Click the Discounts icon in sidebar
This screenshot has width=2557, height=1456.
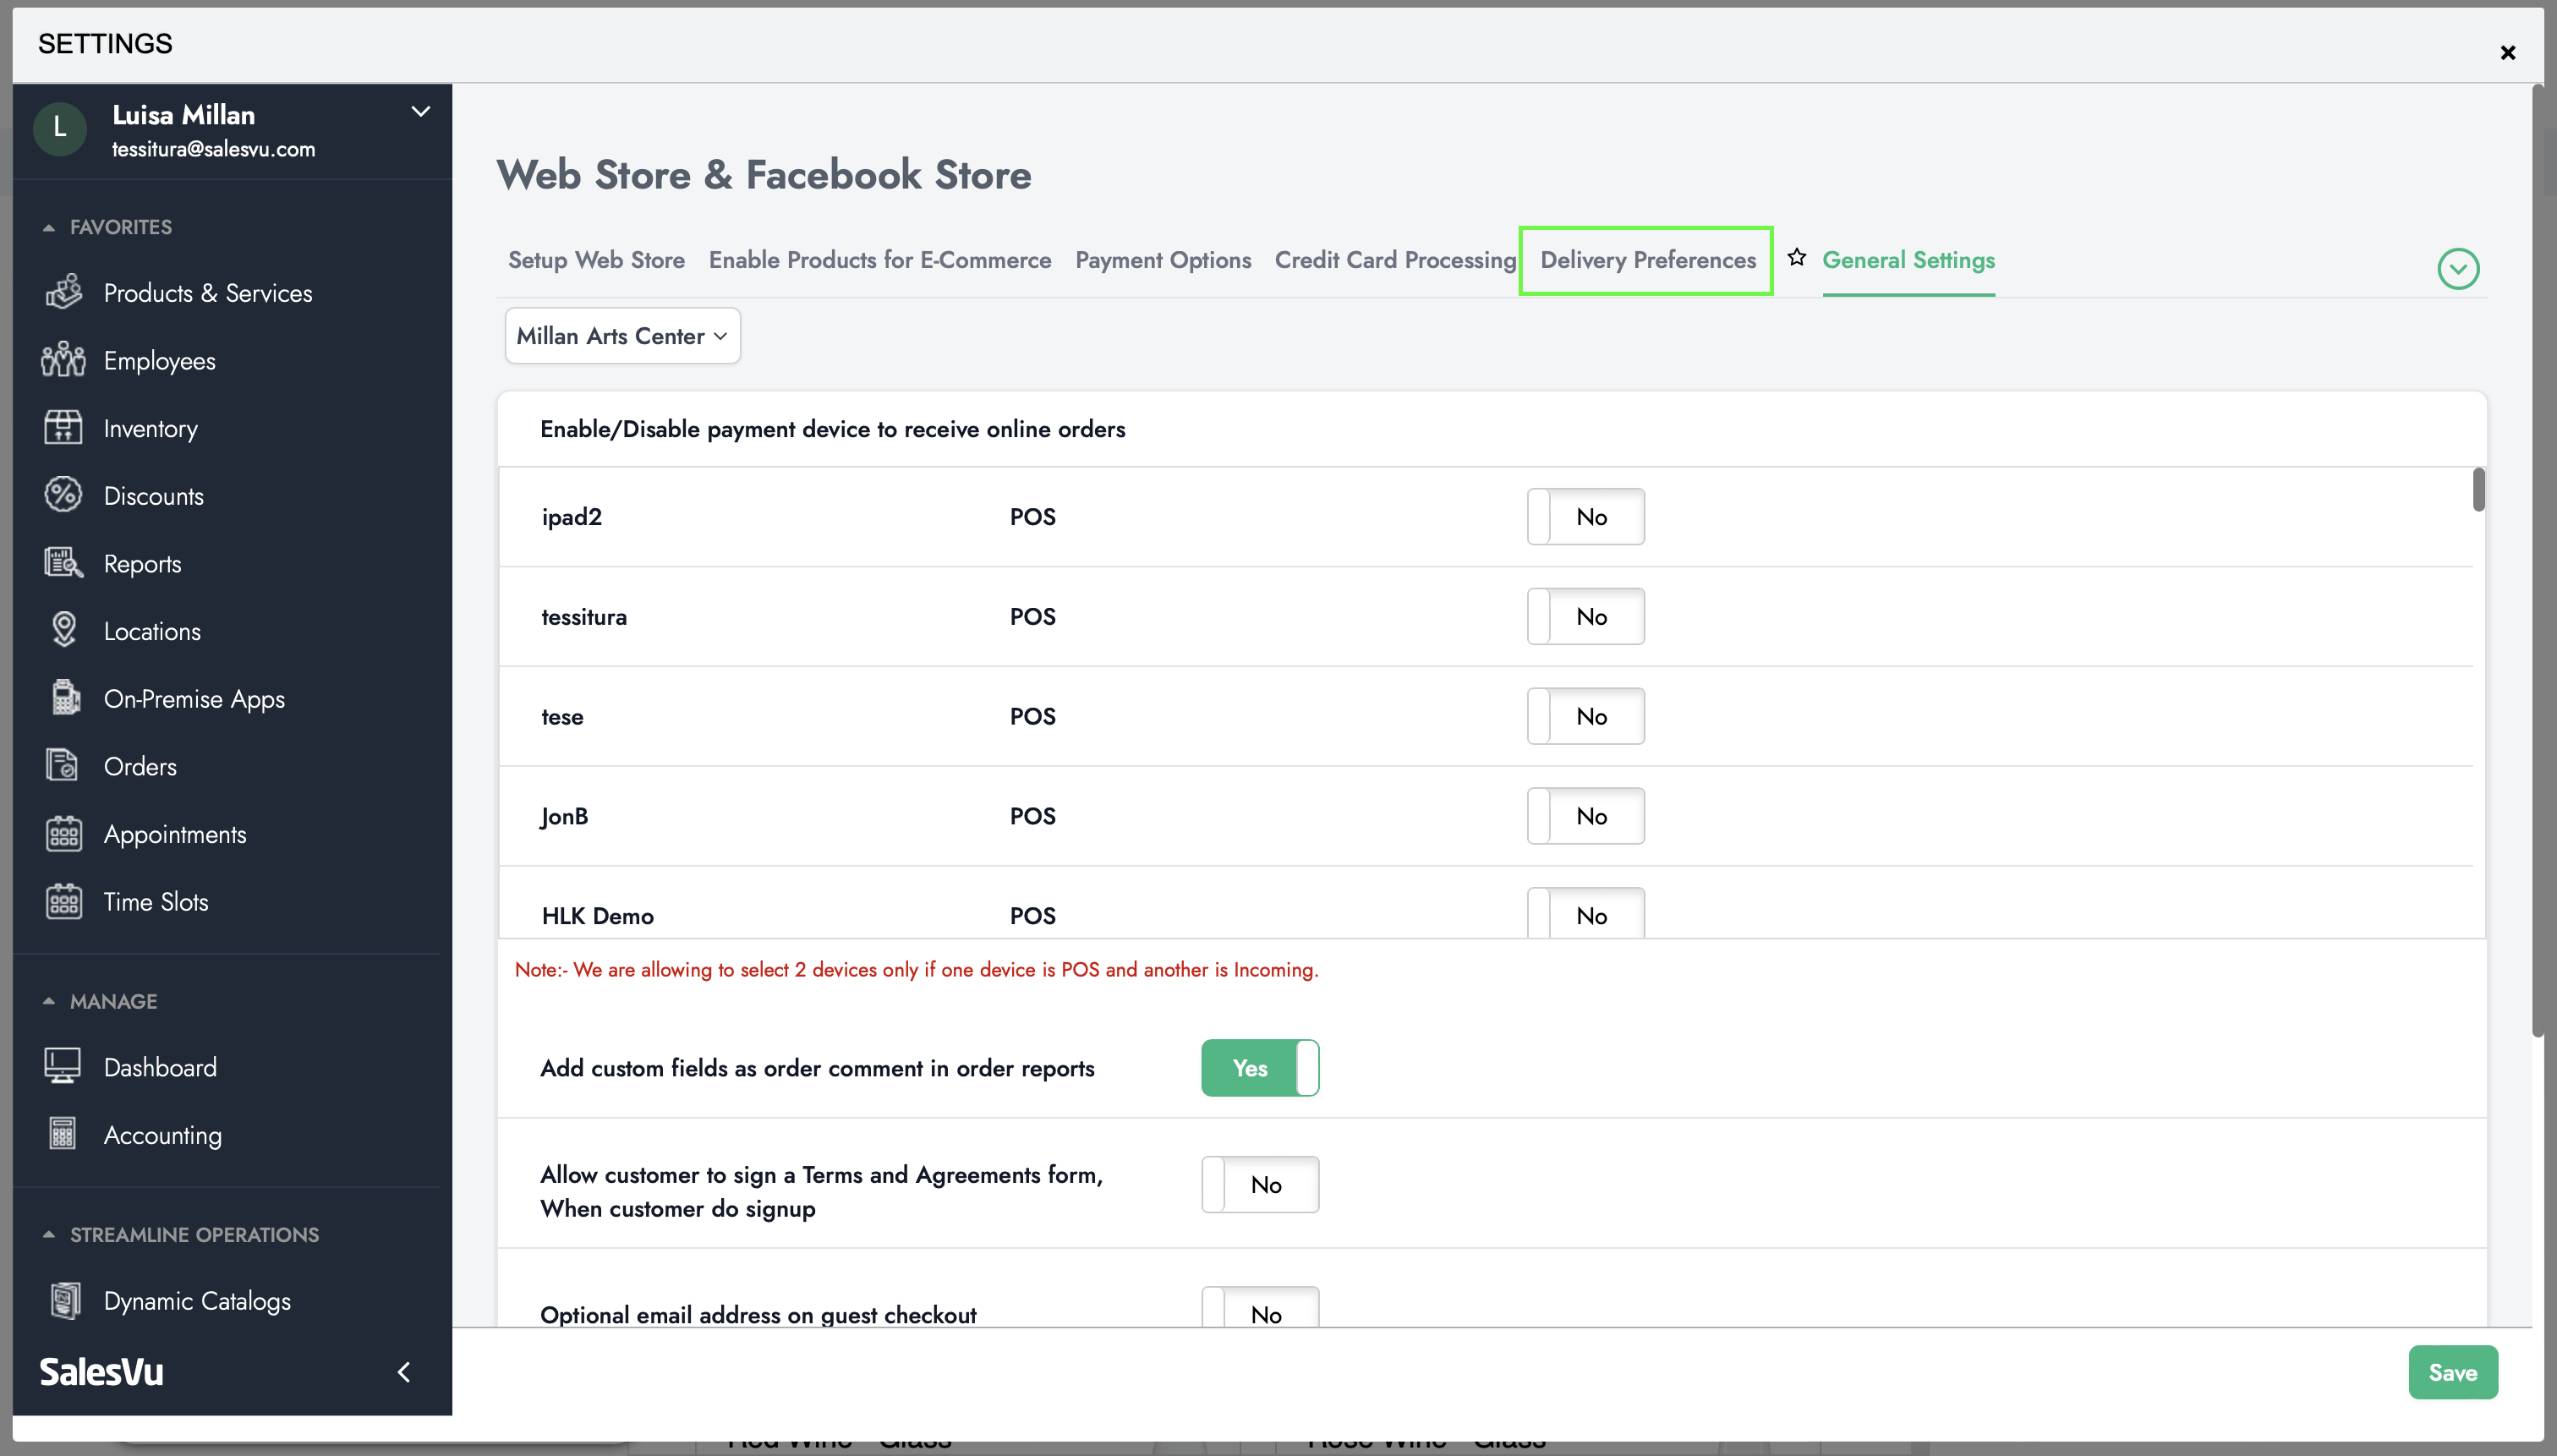pos(60,495)
